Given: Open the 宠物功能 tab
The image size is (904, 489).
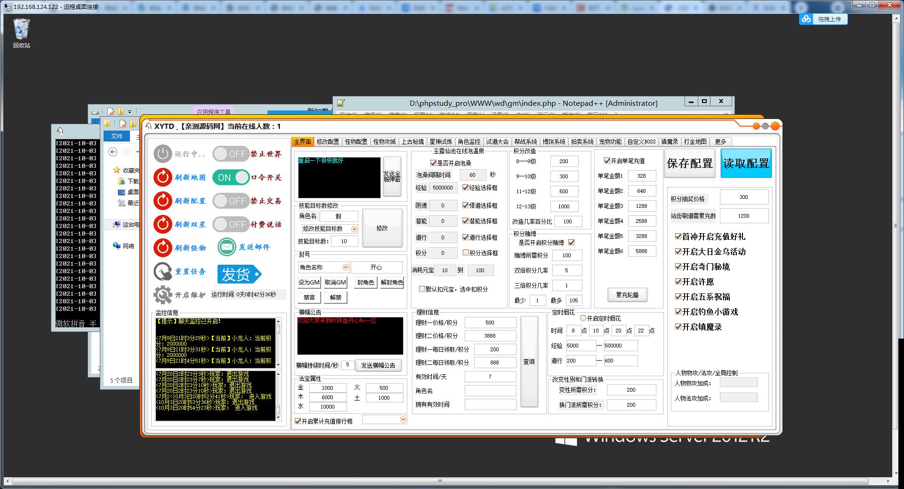Looking at the screenshot, I should 611,142.
